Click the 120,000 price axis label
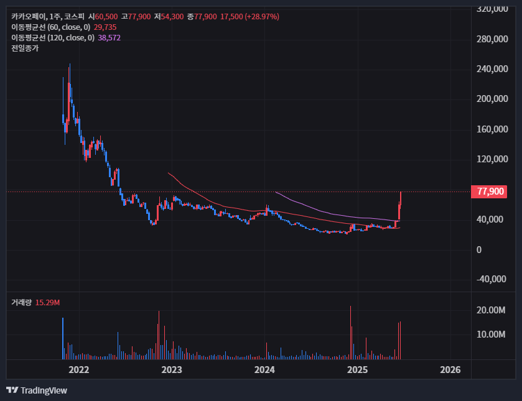The image size is (522, 401). coord(492,159)
